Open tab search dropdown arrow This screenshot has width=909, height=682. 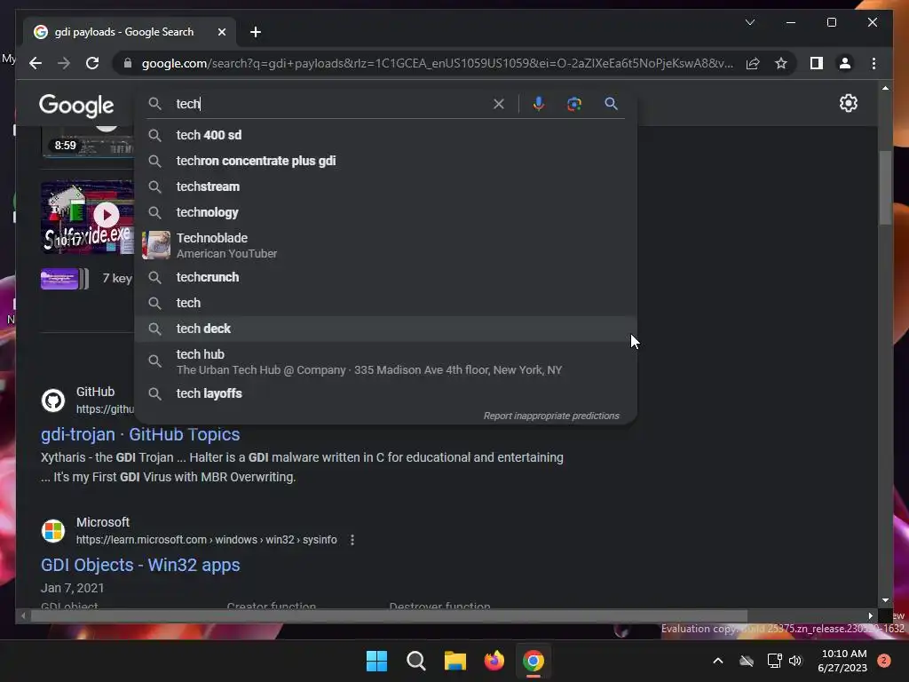(749, 22)
